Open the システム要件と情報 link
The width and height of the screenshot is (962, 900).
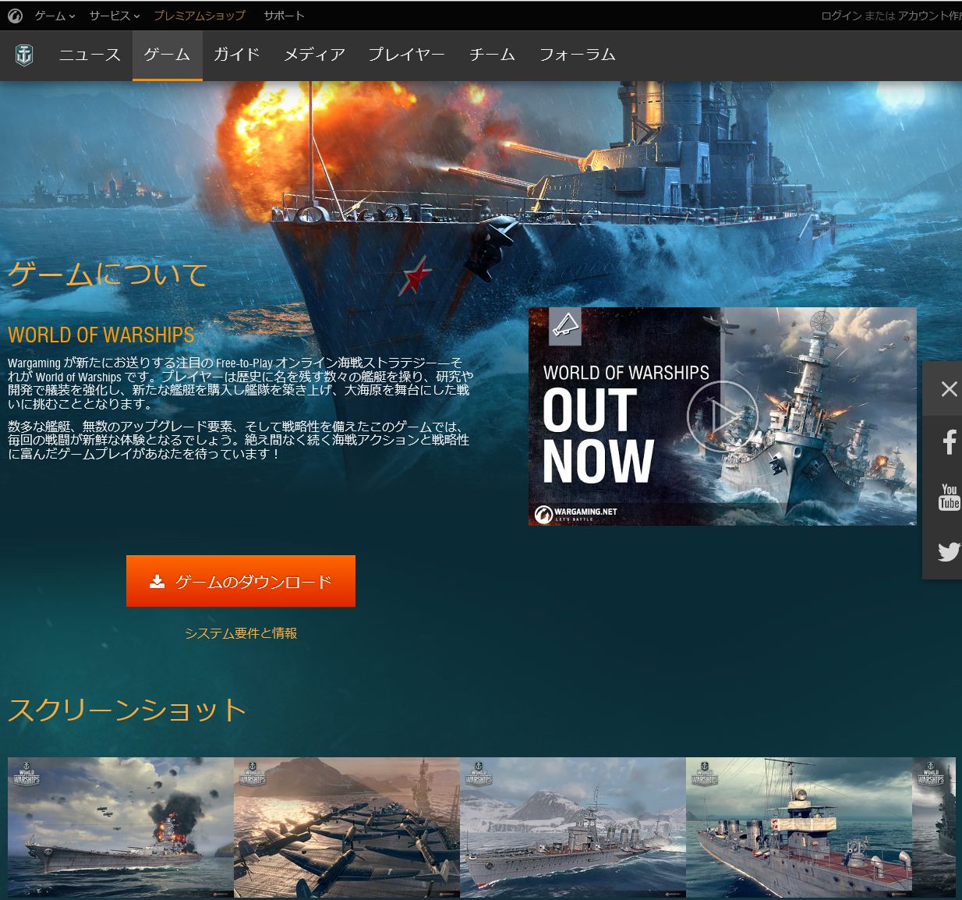[x=241, y=633]
